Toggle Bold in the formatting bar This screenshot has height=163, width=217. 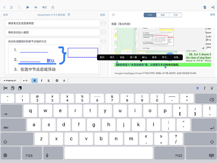35,81
